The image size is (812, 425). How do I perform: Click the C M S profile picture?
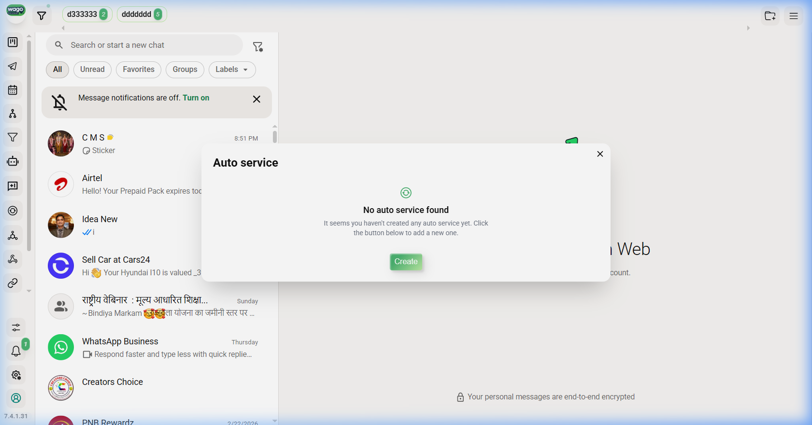(x=61, y=143)
